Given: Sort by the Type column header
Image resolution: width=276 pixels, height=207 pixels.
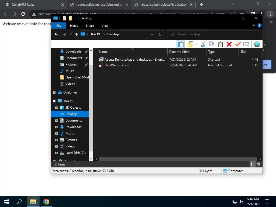Looking at the screenshot, I should [x=222, y=52].
